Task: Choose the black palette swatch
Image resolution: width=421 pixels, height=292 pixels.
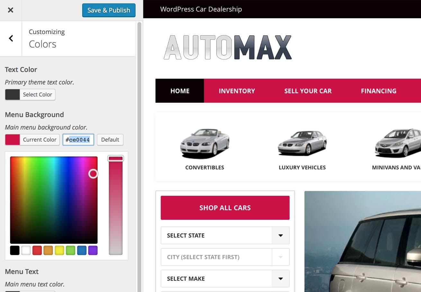Action: pyautogui.click(x=15, y=250)
